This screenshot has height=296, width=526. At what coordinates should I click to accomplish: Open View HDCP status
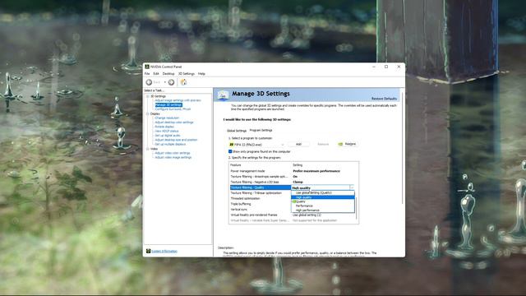[x=166, y=131]
